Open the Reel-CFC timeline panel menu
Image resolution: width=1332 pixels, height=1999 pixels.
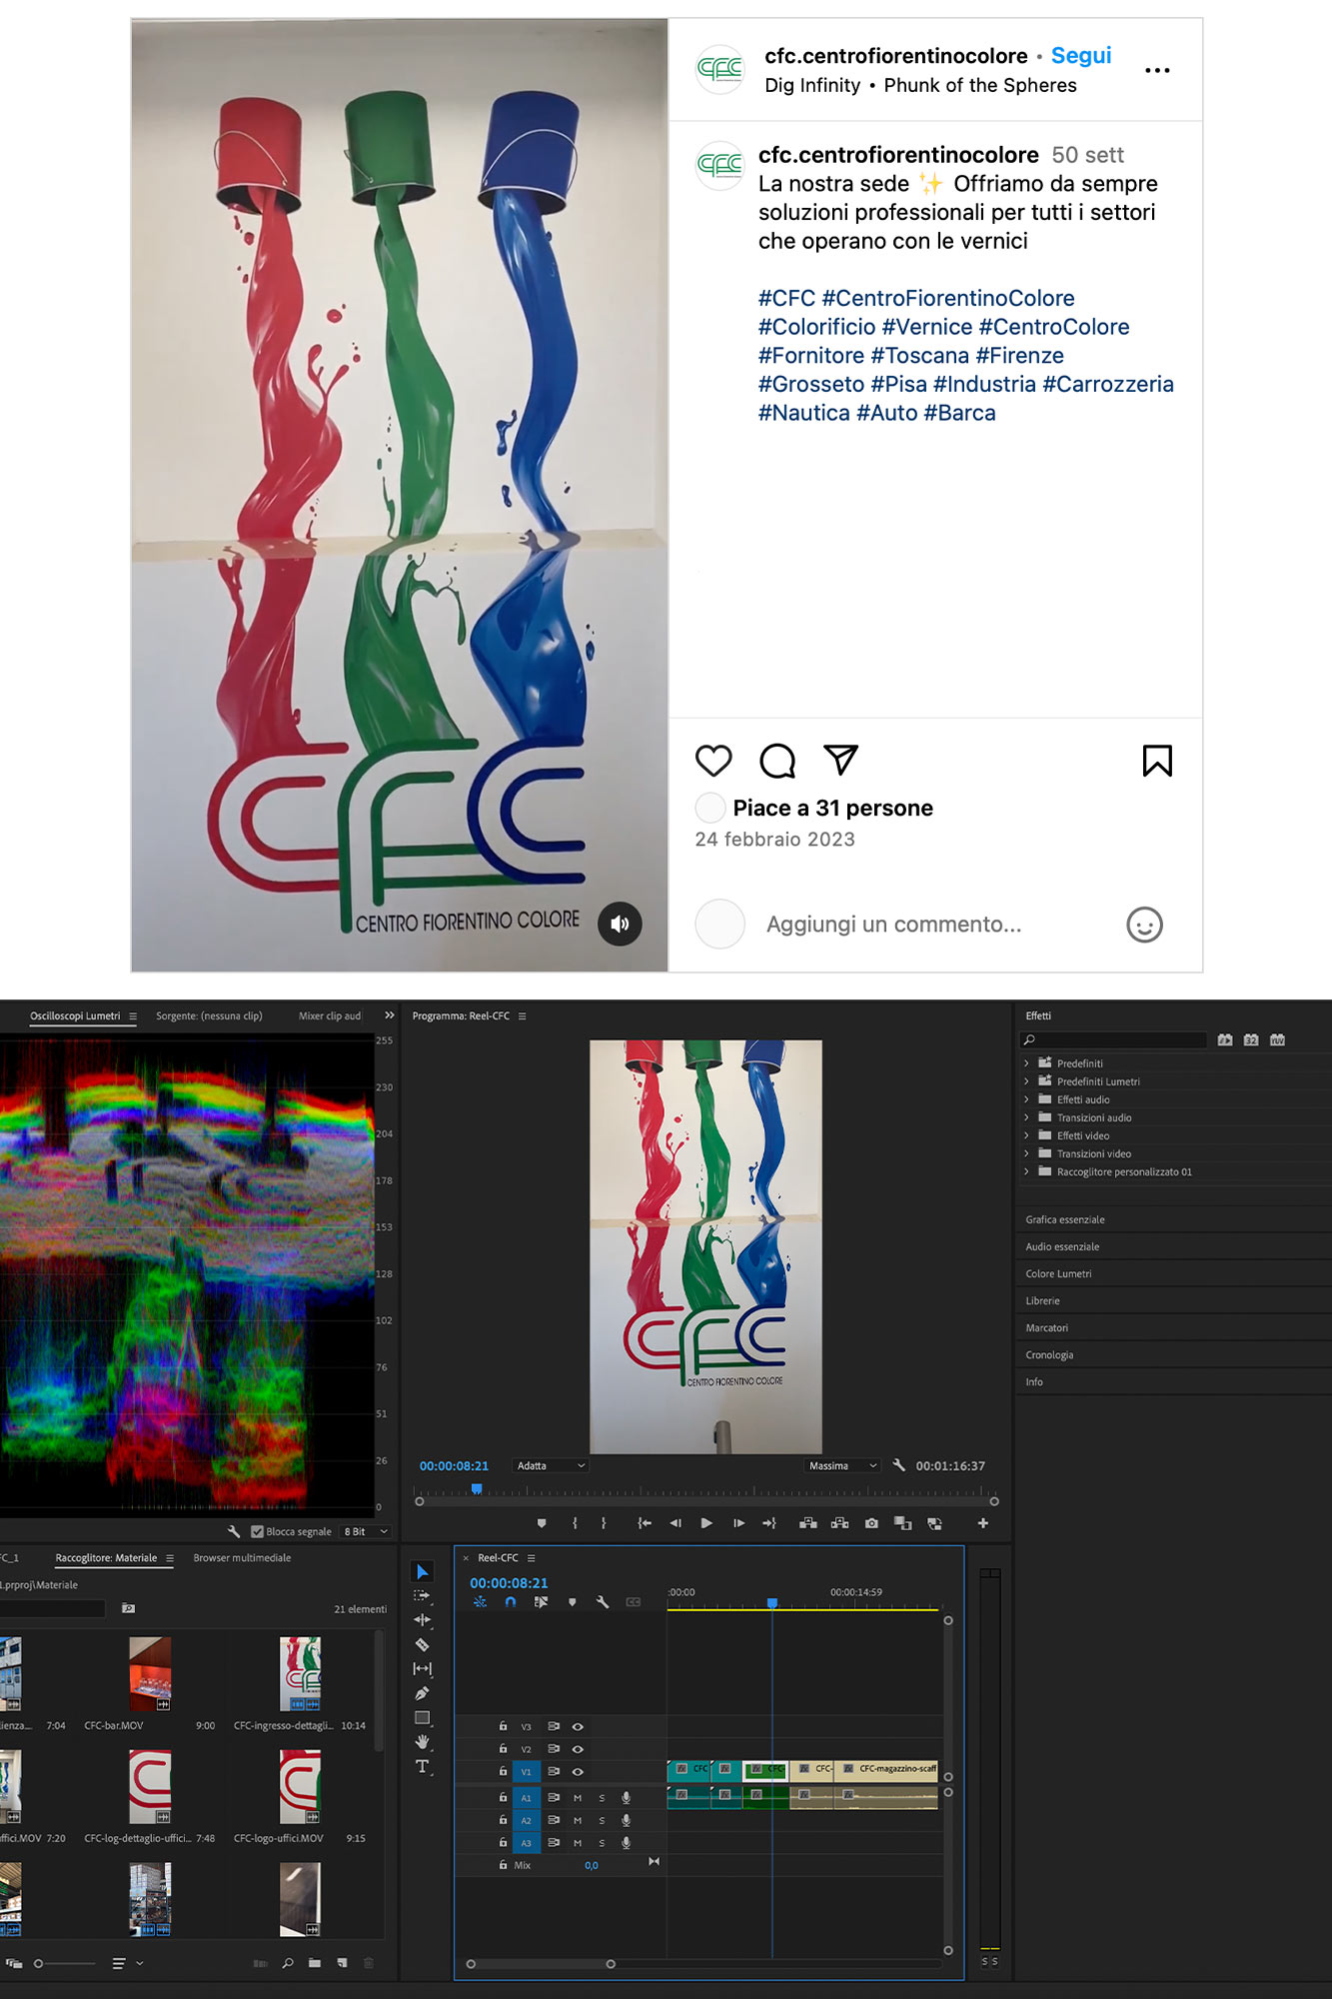(532, 1557)
